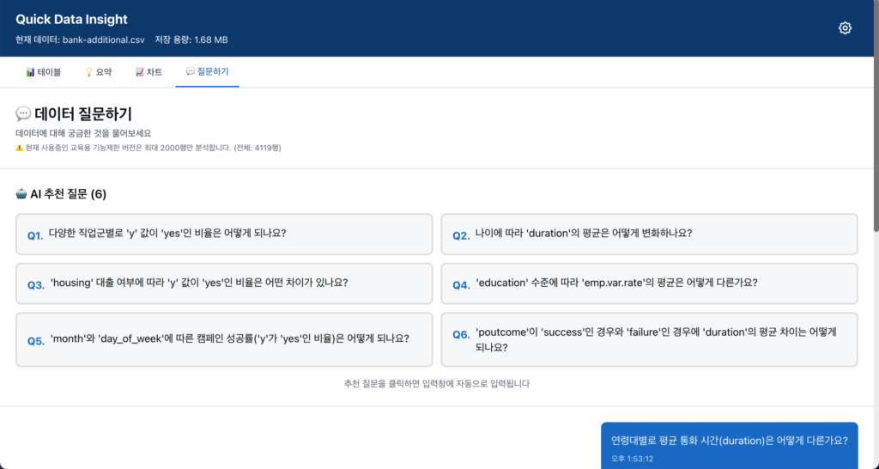
Task: Choose Q5 about month and day_of_week 성공률
Action: pyautogui.click(x=224, y=339)
